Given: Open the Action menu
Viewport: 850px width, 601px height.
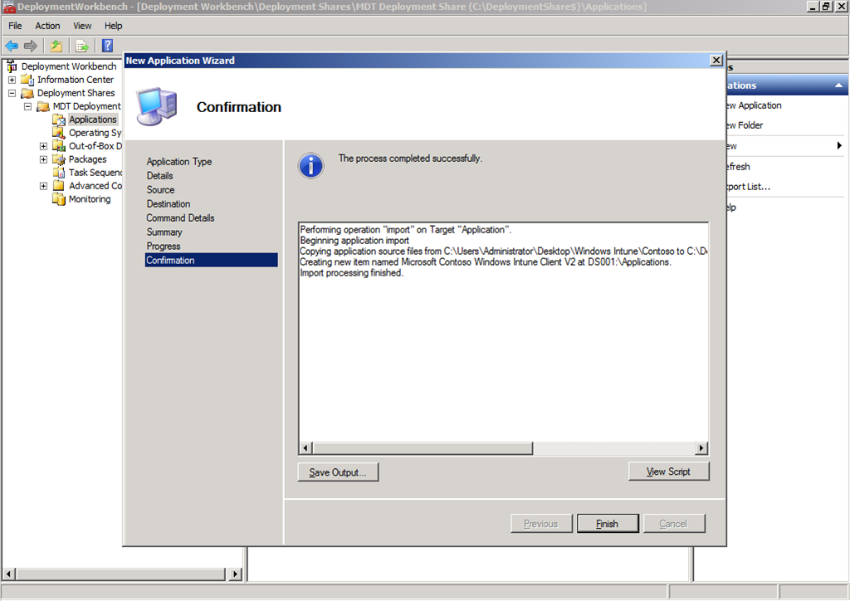Looking at the screenshot, I should tap(47, 26).
